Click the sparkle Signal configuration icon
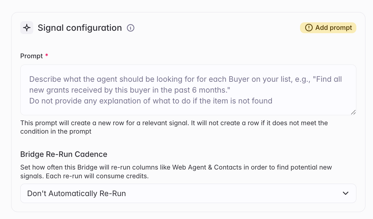373x219 pixels. pyautogui.click(x=27, y=28)
